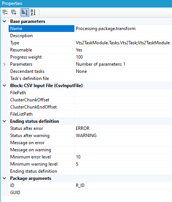The height and width of the screenshot is (202, 172).
Task: Click the empty Message on warning value
Action: [123, 150]
